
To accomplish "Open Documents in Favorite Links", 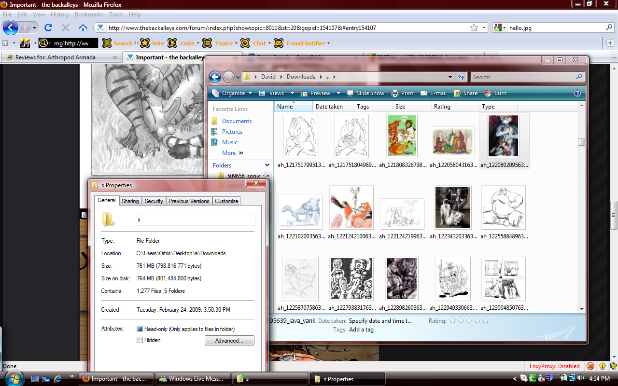I will pyautogui.click(x=237, y=121).
